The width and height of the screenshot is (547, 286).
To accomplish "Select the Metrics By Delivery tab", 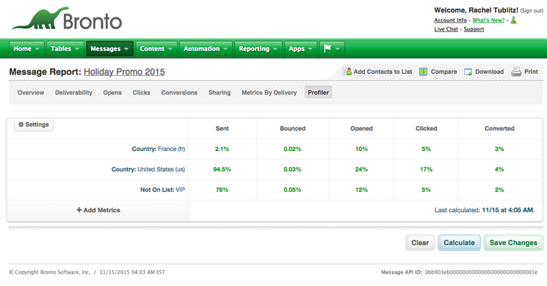I will coord(269,93).
